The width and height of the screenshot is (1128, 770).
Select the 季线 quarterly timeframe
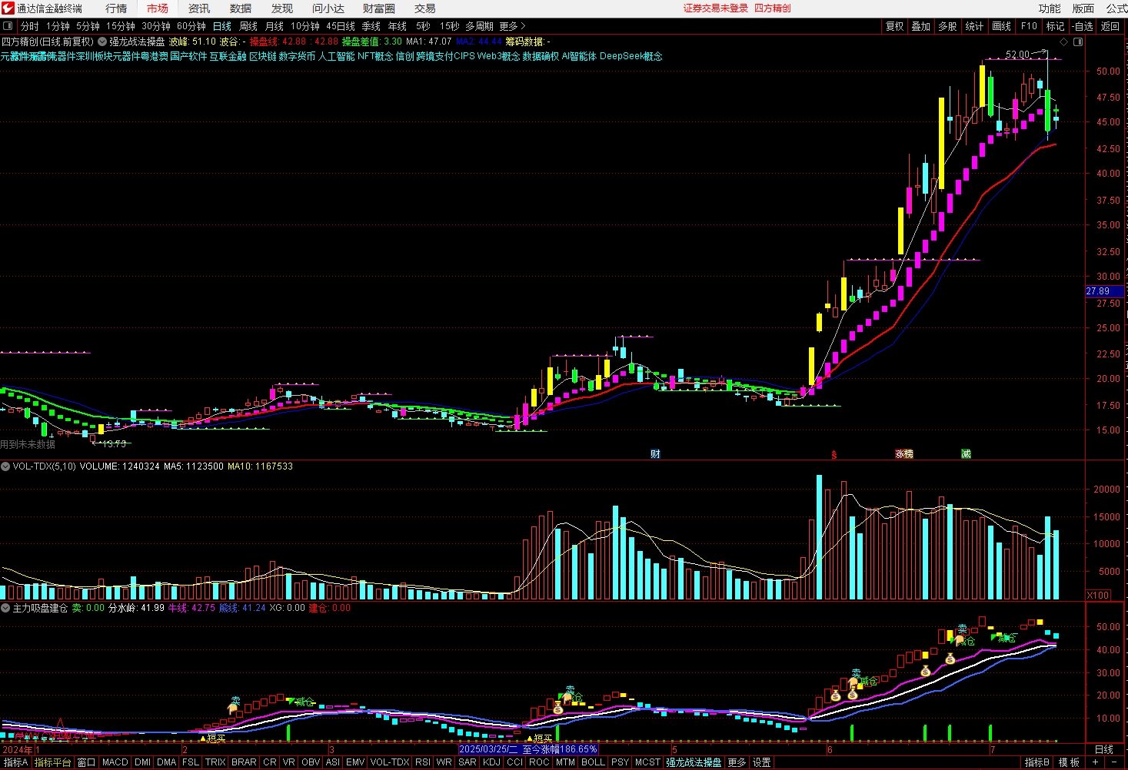click(371, 26)
